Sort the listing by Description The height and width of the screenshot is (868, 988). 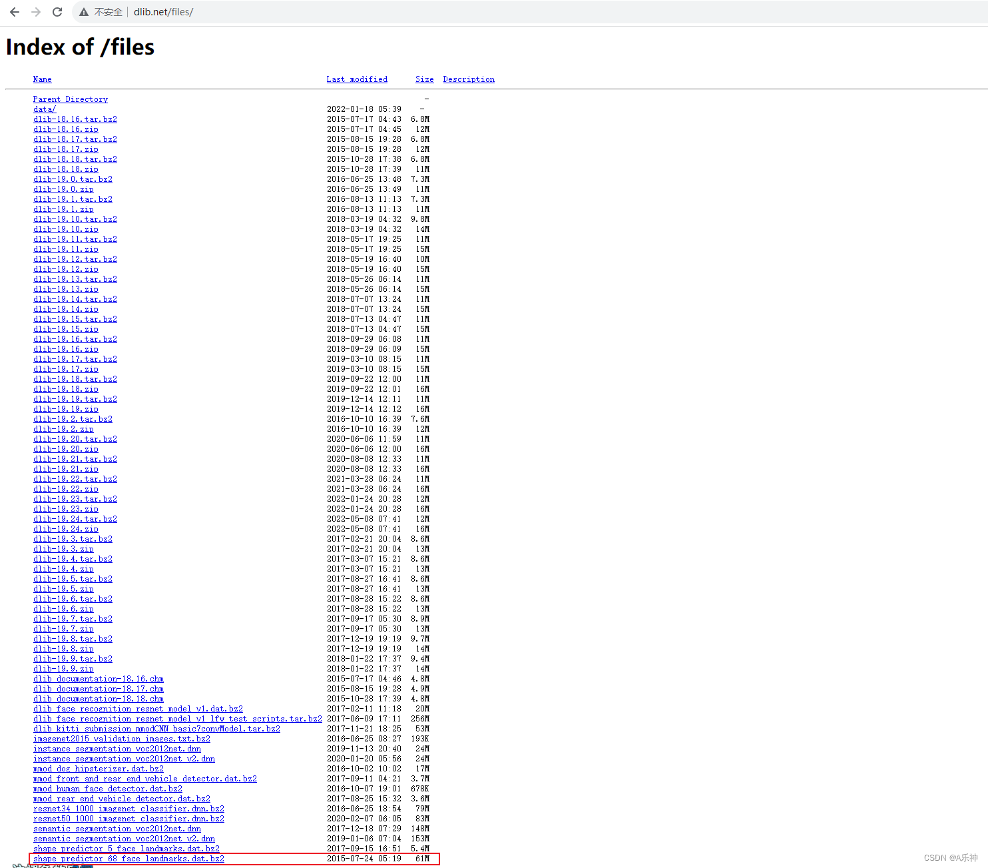click(x=468, y=79)
